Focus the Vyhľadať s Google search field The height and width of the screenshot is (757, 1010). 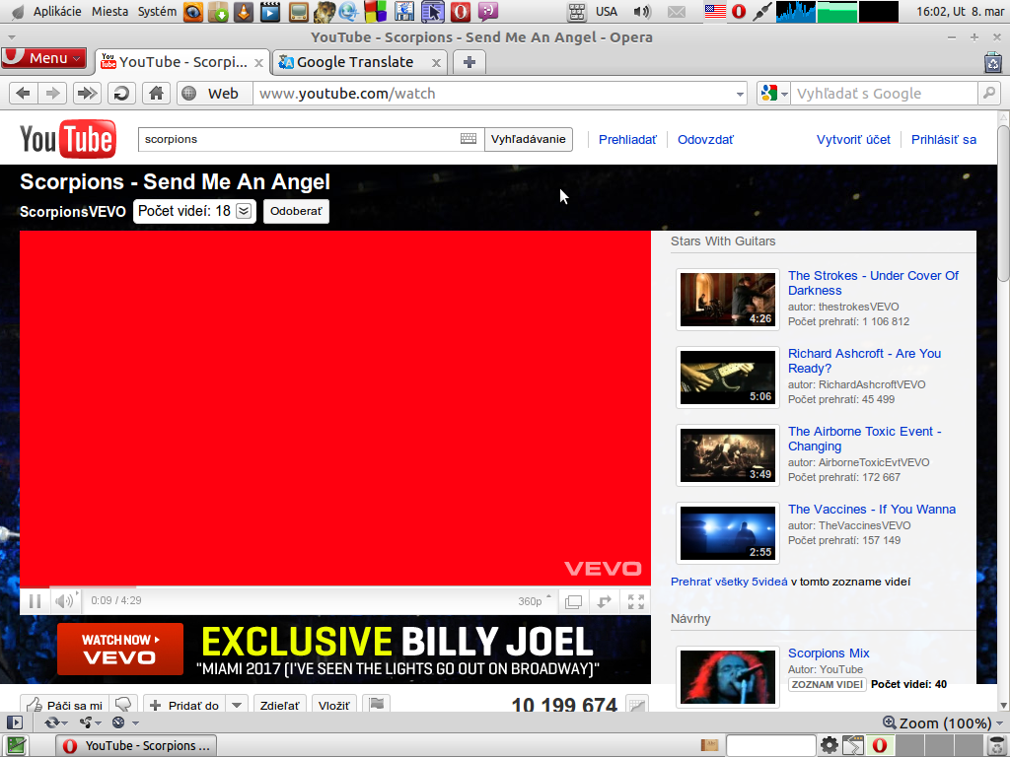tap(885, 94)
